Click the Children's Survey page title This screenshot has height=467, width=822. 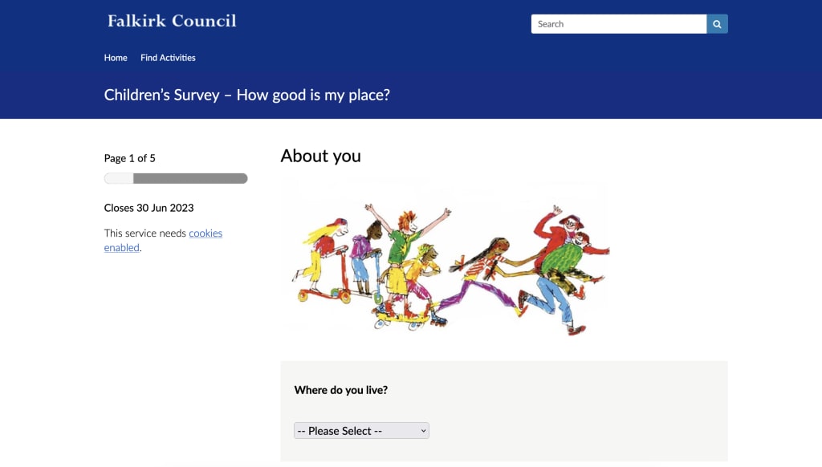tap(246, 95)
